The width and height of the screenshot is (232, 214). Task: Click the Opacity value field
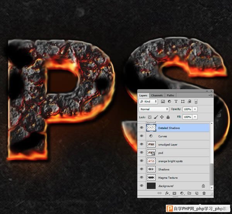[188, 109]
